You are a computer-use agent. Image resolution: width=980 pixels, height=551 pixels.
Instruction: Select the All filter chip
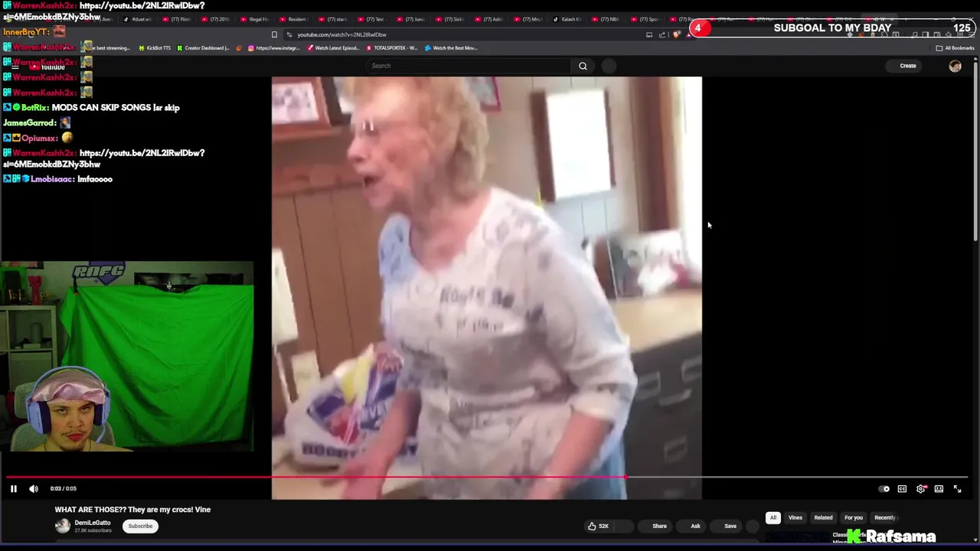pos(773,517)
